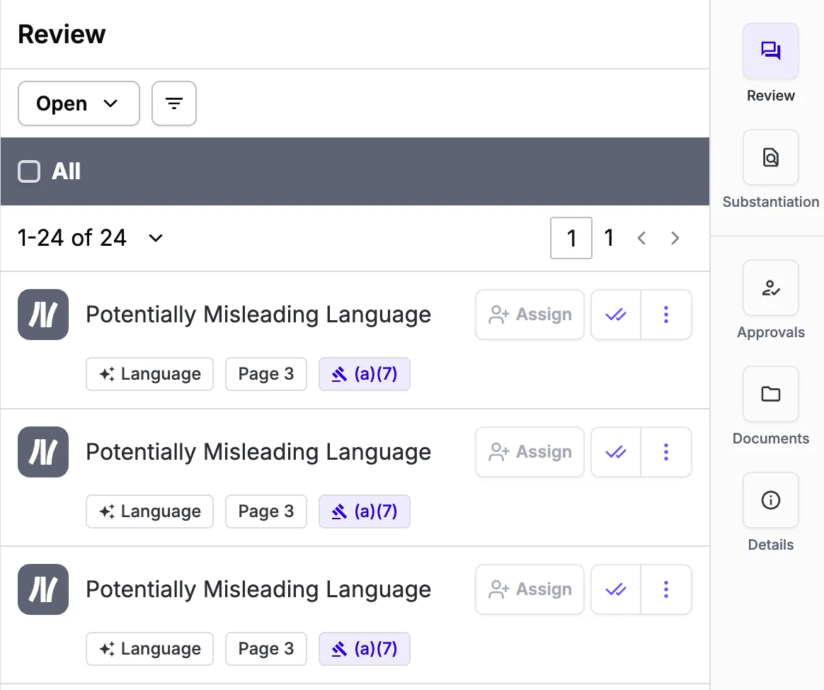Open the three-dot menu on the second item
The image size is (824, 690).
[x=666, y=452]
